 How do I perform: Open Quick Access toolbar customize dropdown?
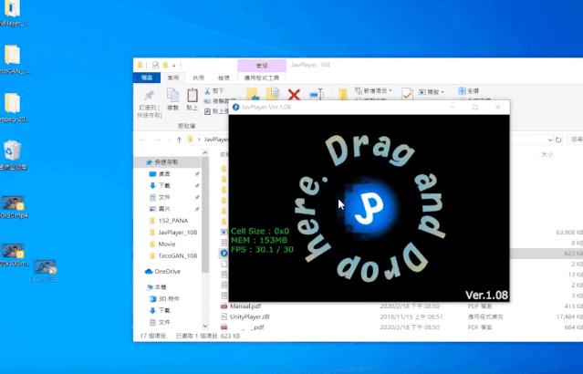coord(174,66)
